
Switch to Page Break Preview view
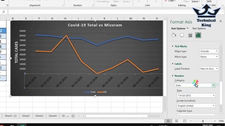185,121
